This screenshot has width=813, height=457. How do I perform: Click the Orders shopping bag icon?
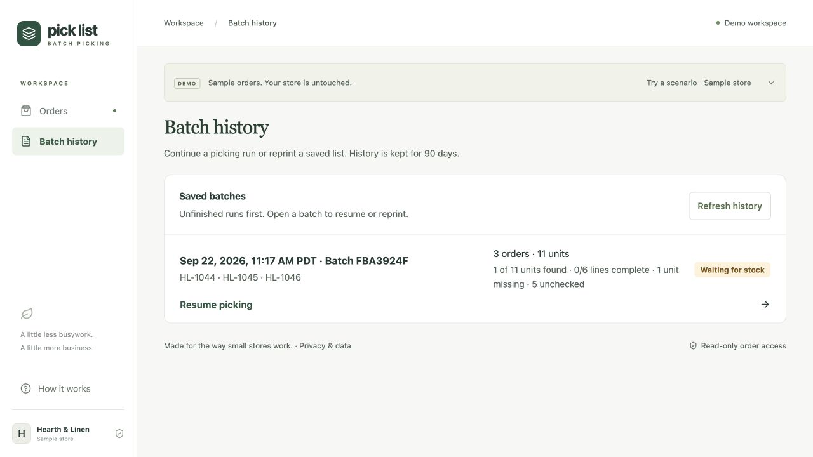click(x=26, y=111)
